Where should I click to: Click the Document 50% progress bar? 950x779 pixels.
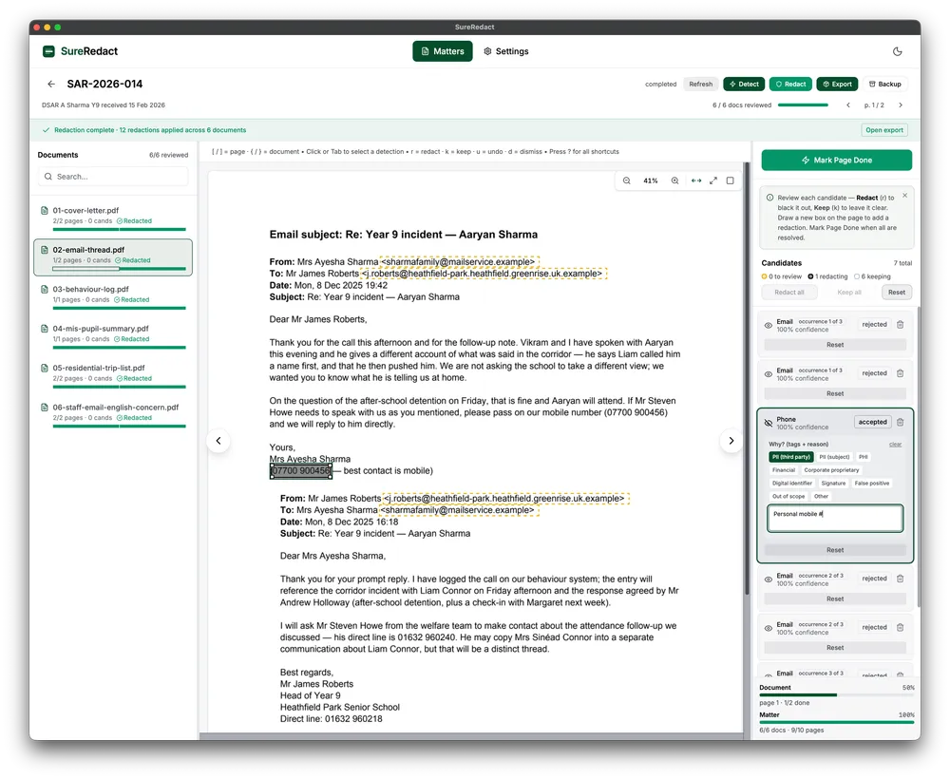point(836,694)
